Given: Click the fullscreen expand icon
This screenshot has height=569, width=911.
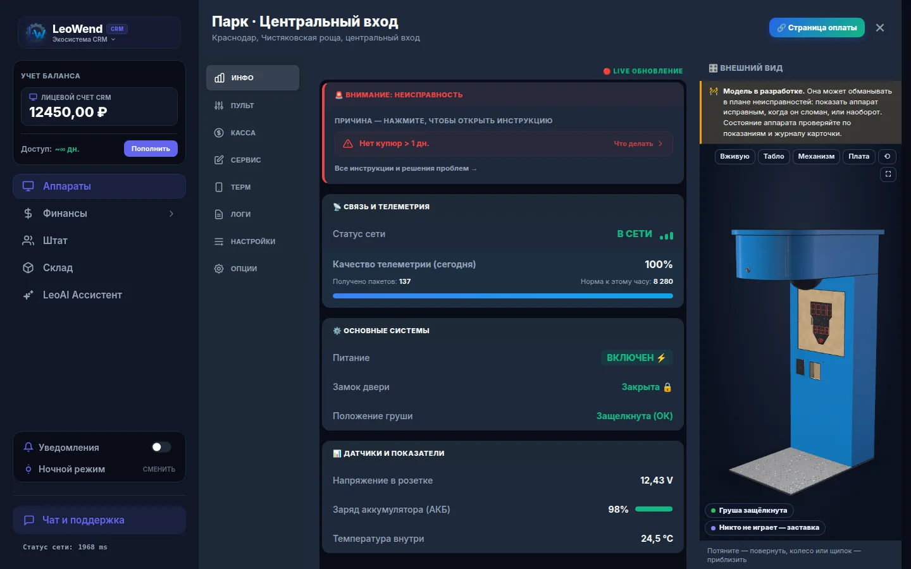Looking at the screenshot, I should point(888,174).
